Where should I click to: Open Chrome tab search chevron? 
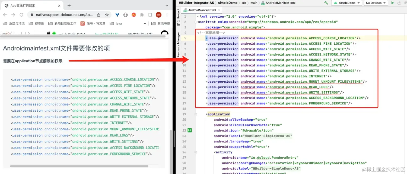[167, 6]
